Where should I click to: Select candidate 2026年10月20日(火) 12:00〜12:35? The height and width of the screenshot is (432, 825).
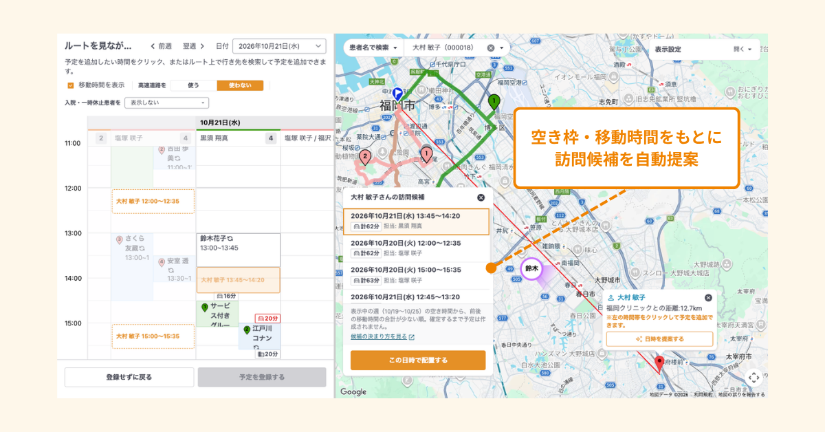(x=416, y=248)
